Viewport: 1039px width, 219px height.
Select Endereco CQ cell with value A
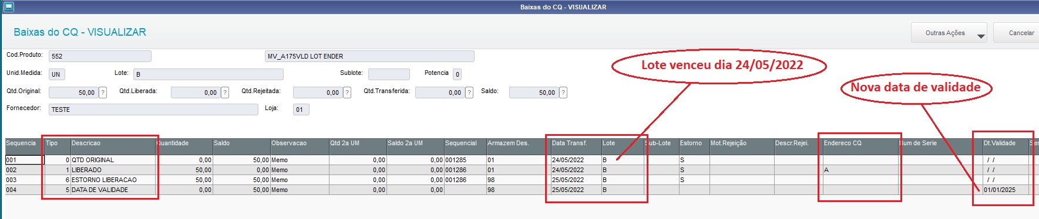click(x=860, y=170)
